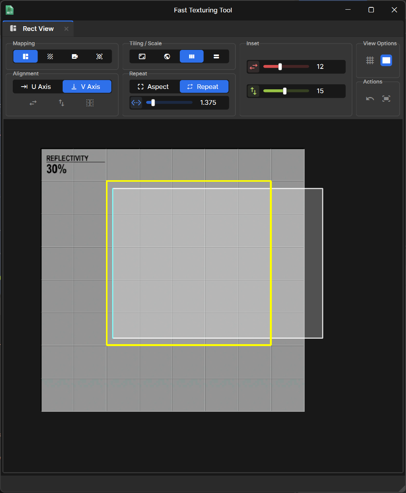
Task: Toggle the blue repeat width icon button
Action: (x=136, y=103)
